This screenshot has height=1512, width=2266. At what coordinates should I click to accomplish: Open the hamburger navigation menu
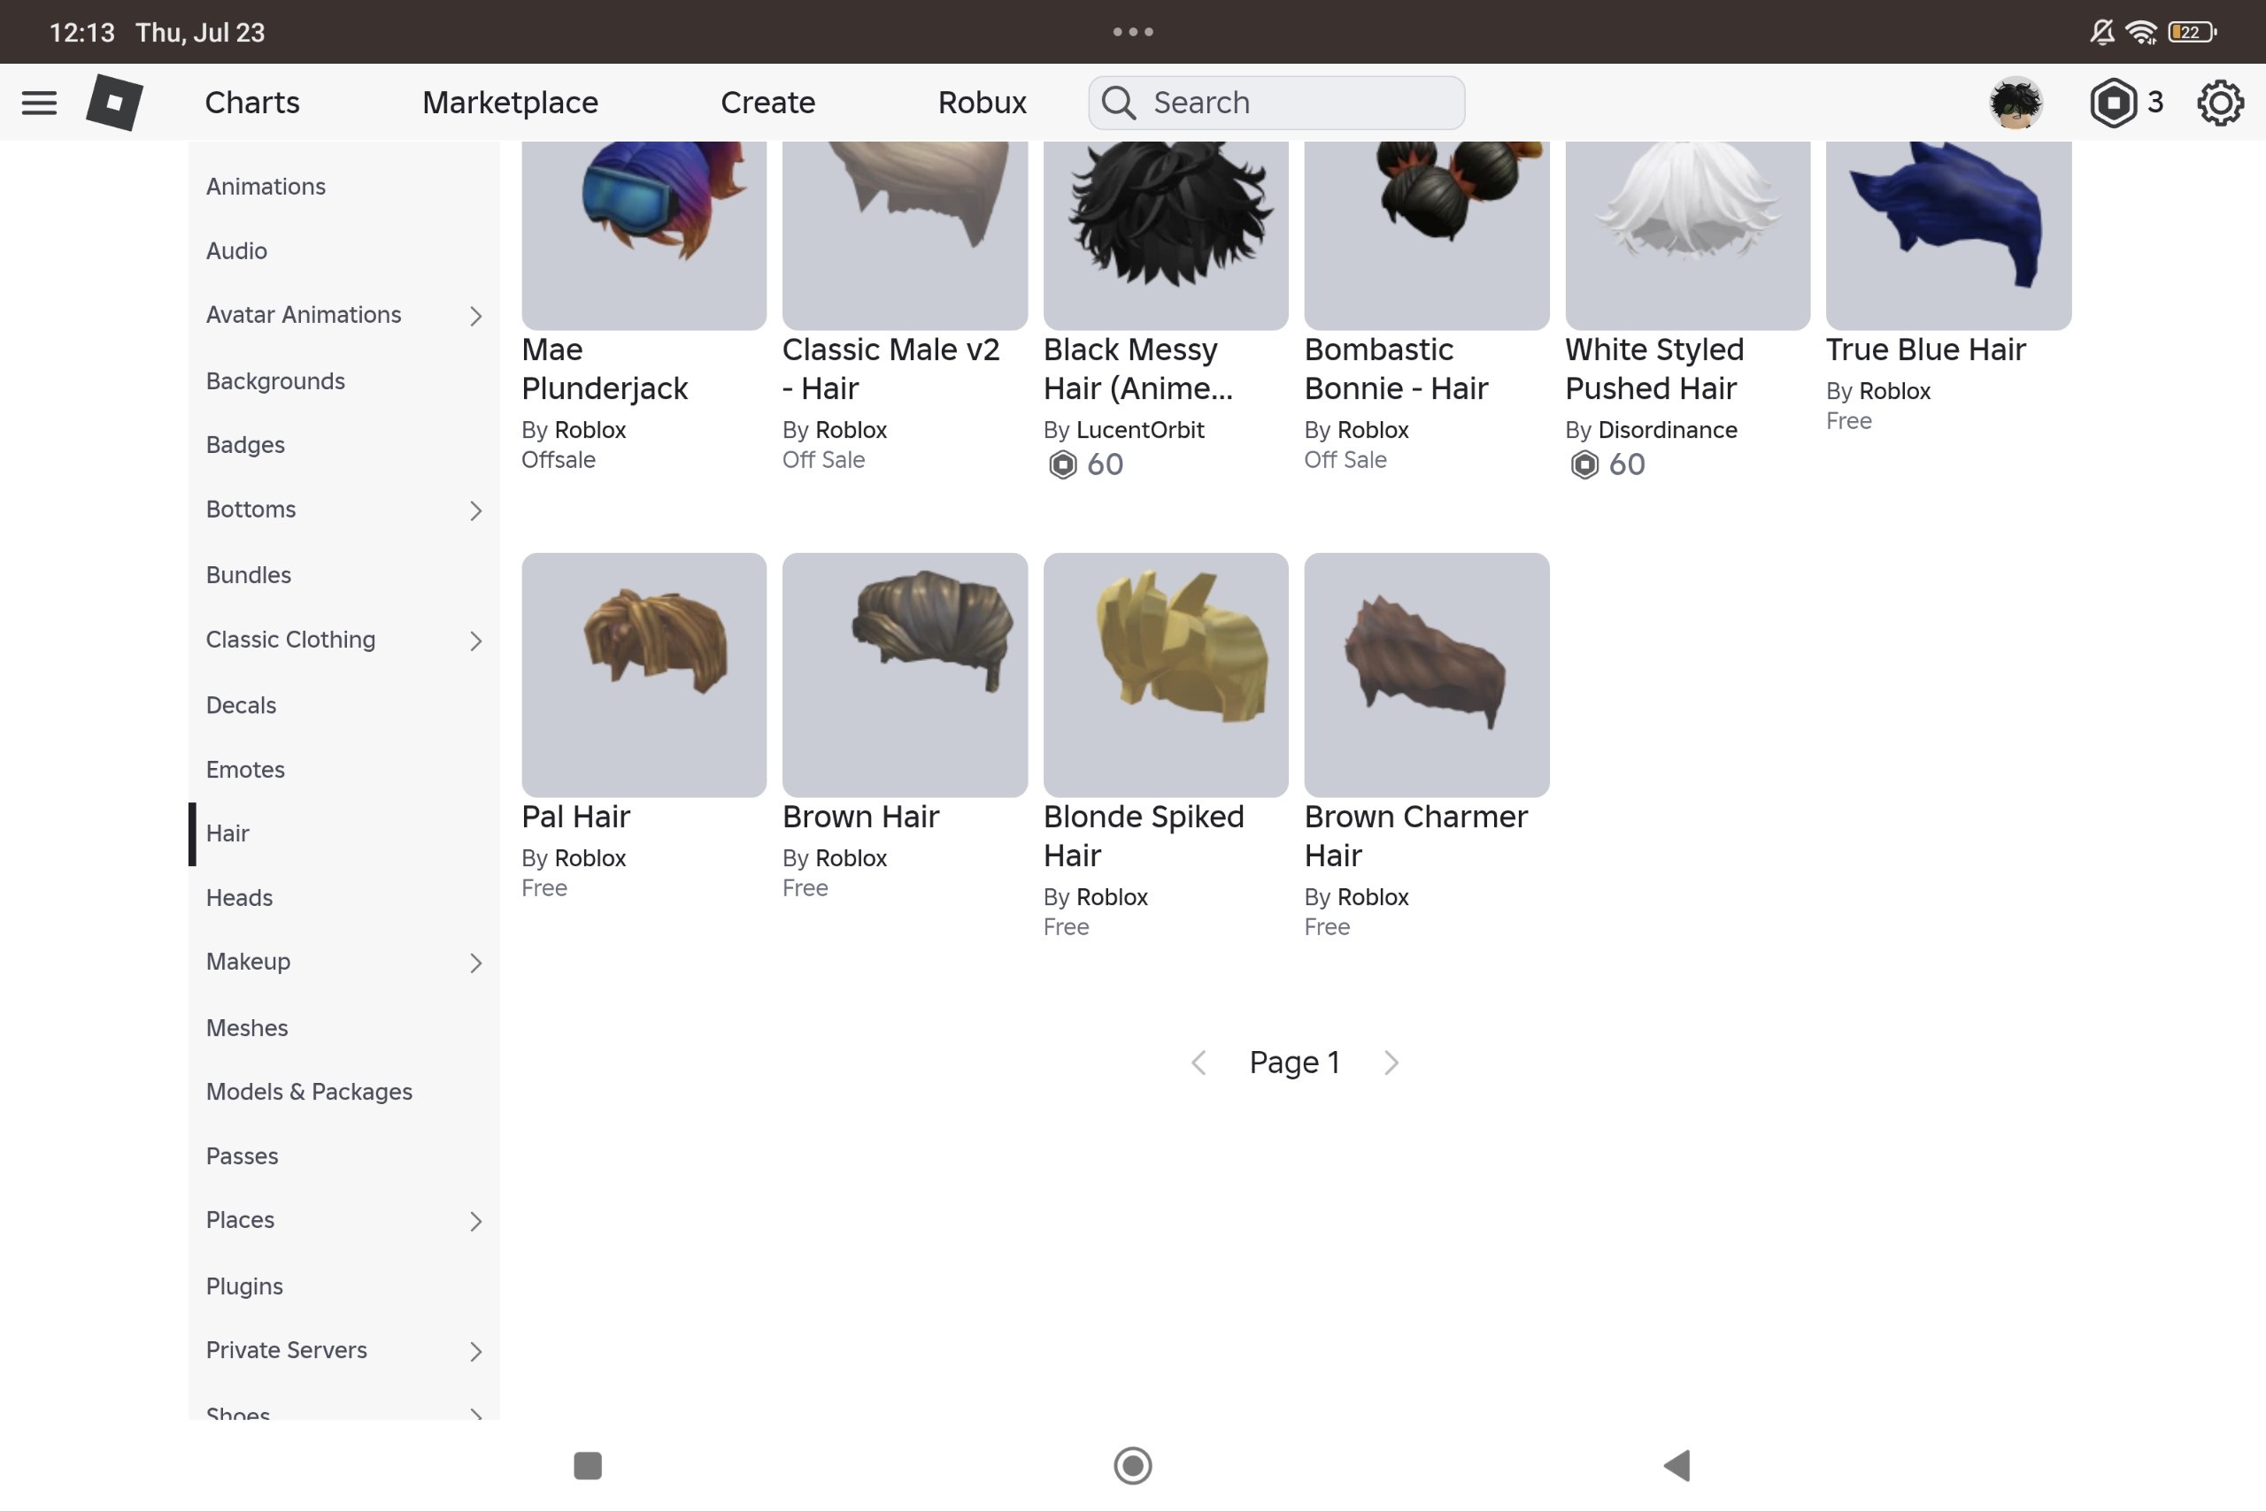pyautogui.click(x=39, y=103)
